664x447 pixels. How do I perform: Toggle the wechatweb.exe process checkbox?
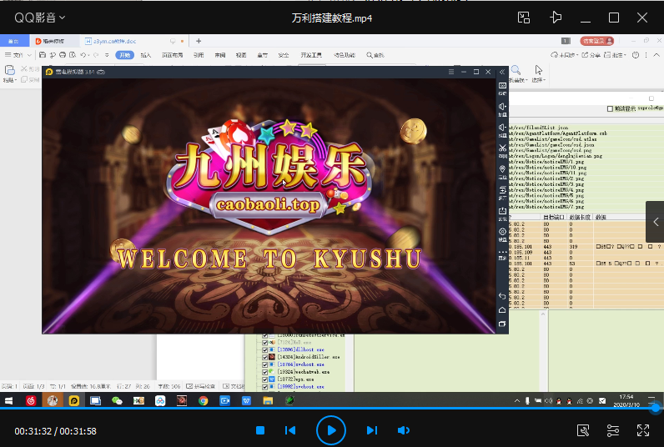(265, 372)
